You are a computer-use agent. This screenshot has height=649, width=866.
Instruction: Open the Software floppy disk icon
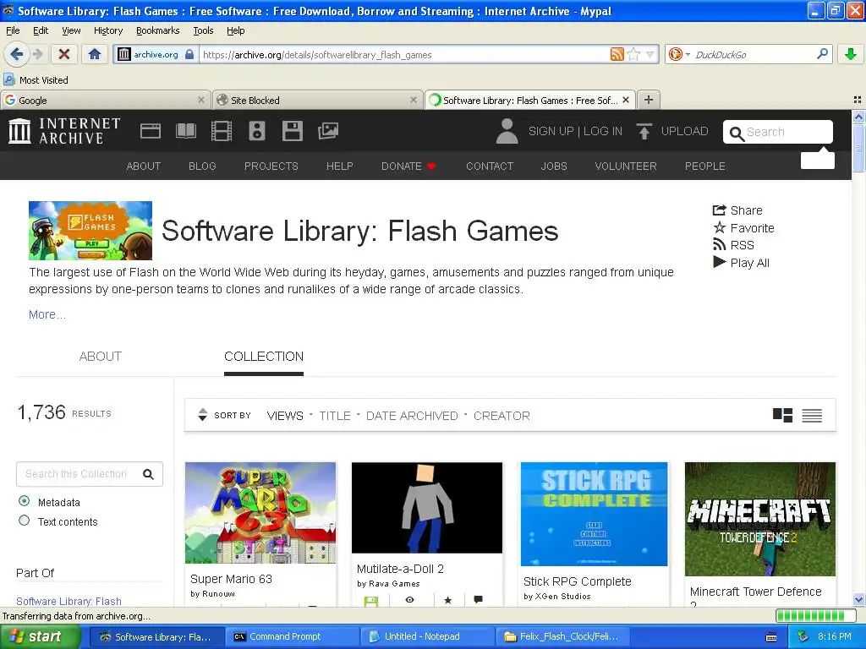(x=292, y=131)
